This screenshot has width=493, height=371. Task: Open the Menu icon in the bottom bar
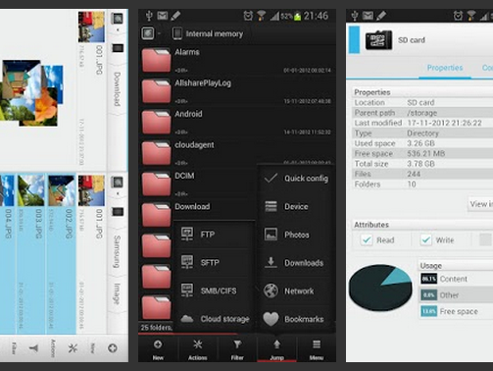click(317, 349)
